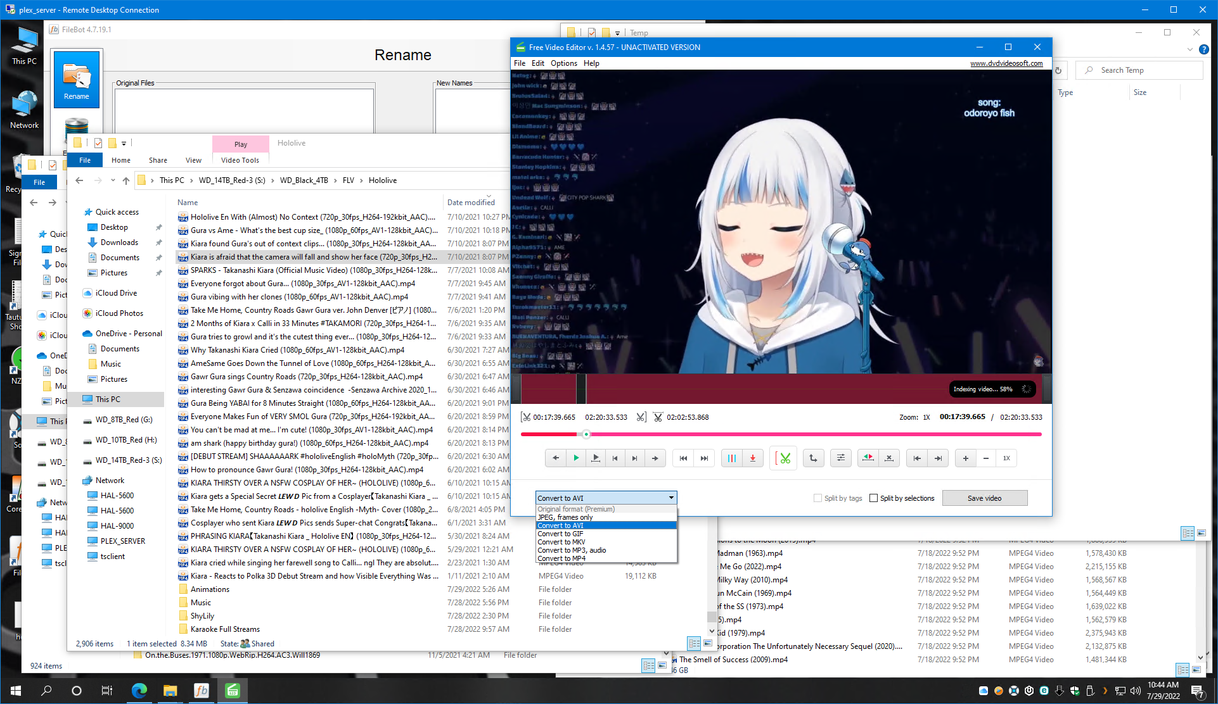
Task: Click the Convert to AVI combo box arrow
Action: (x=671, y=498)
